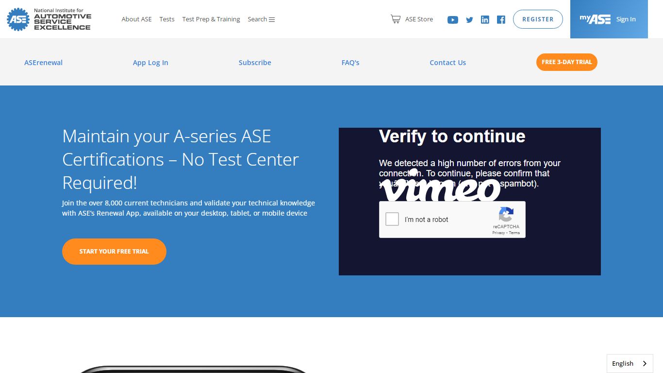
Task: Open the Tests menu
Action: coord(167,19)
